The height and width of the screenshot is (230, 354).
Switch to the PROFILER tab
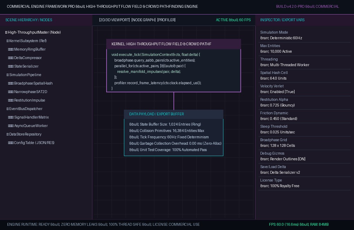pyautogui.click(x=166, y=20)
